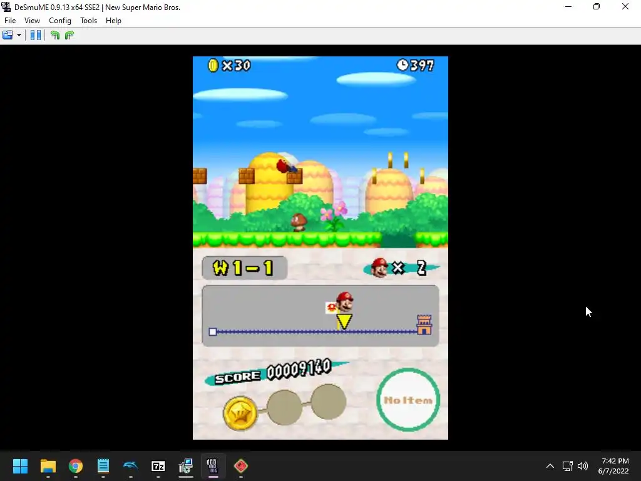Open the red diamond app on taskbar

tap(241, 466)
